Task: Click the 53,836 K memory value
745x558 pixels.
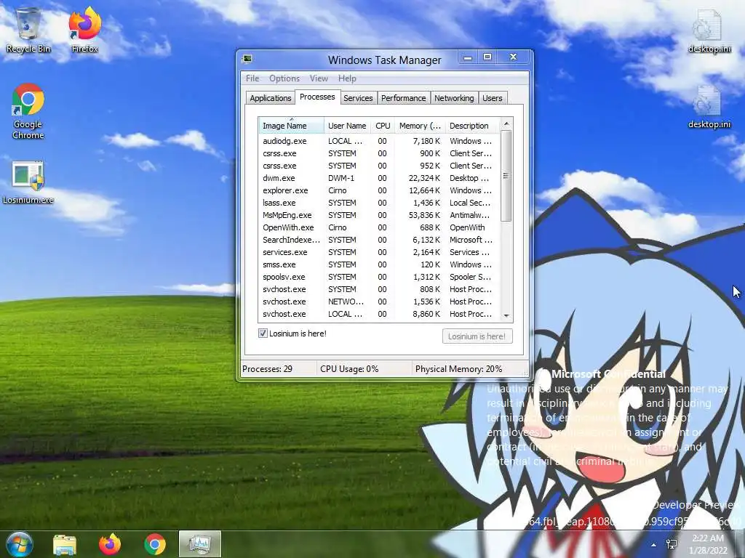Action: [424, 215]
